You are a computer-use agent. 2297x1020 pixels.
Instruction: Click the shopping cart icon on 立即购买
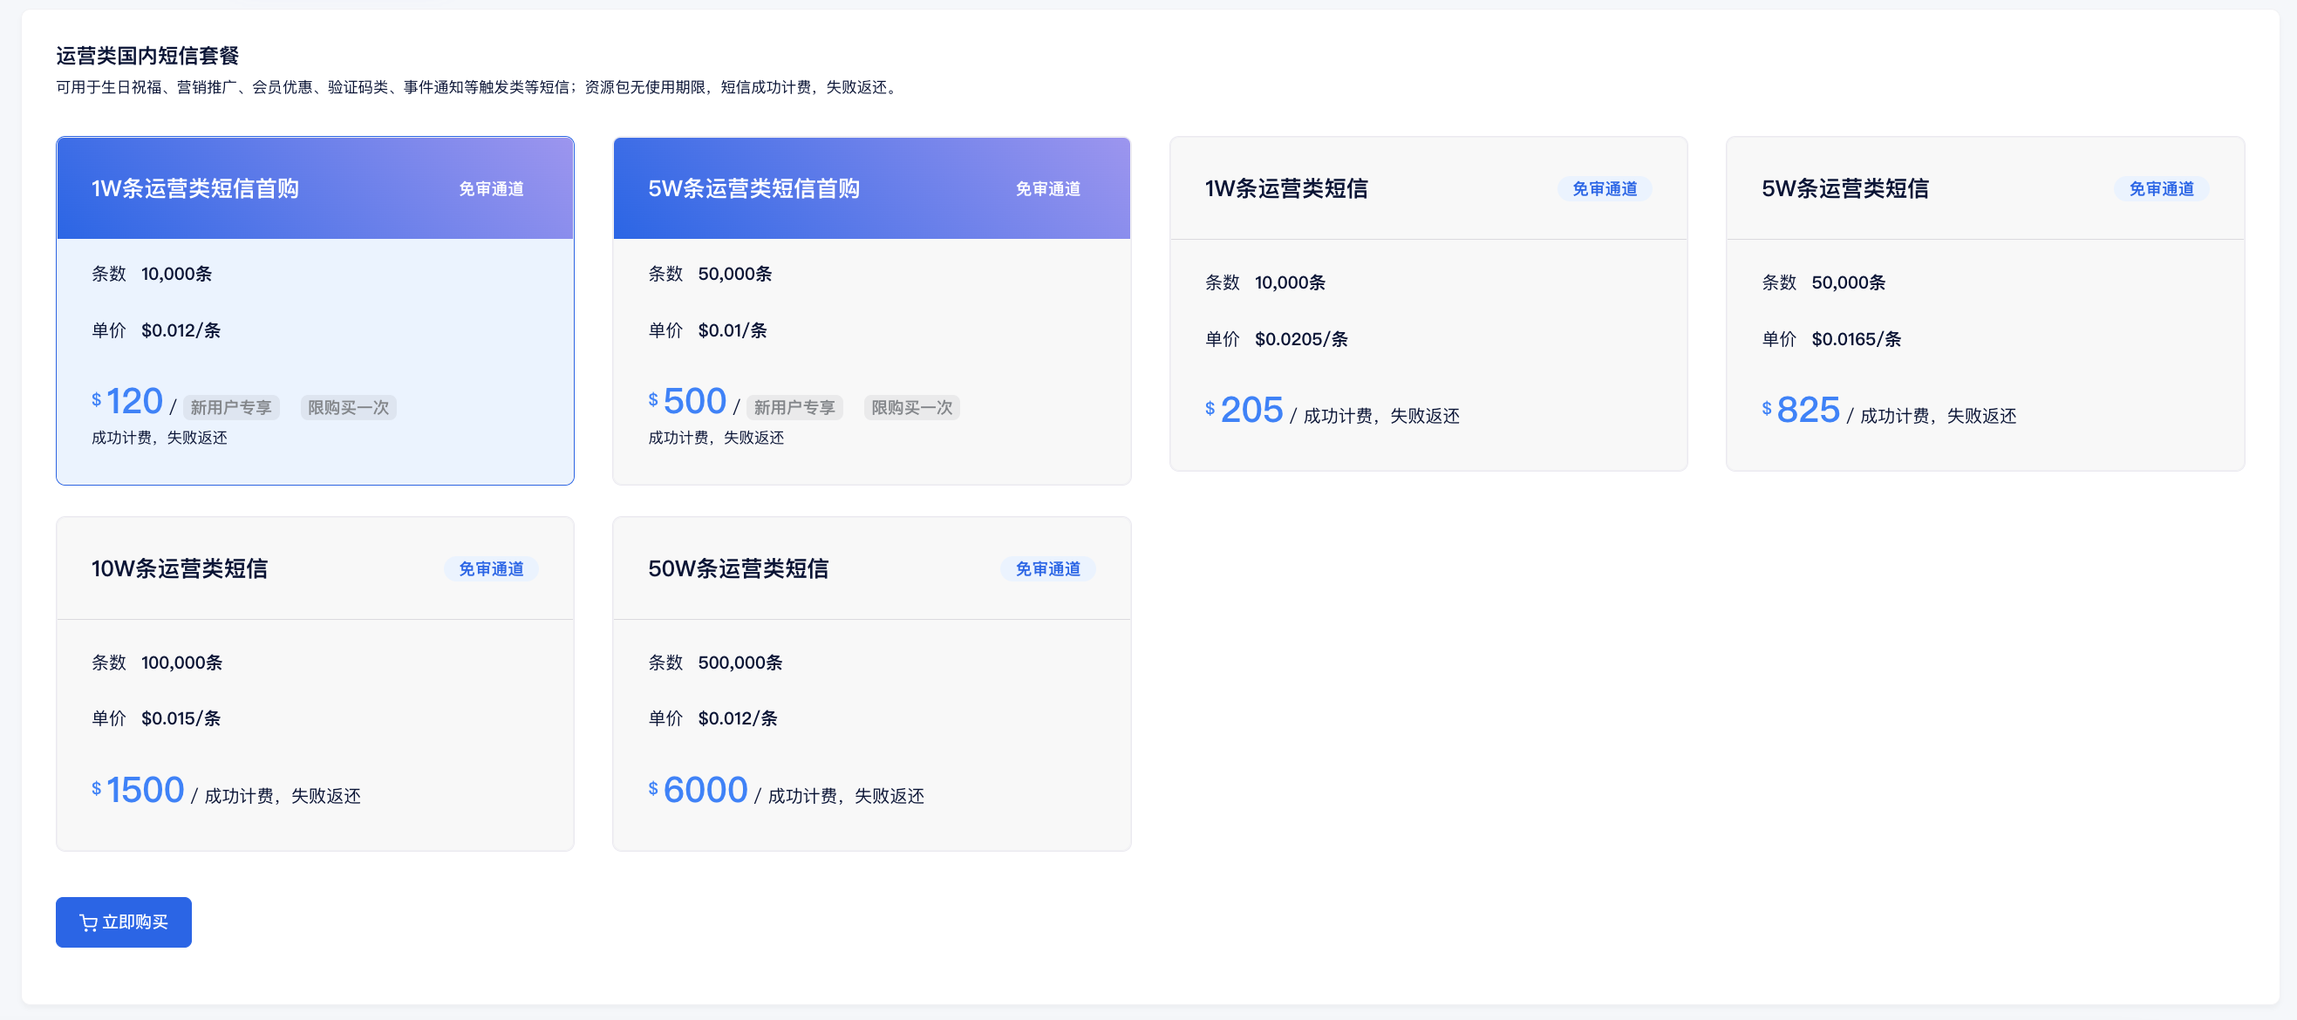88,923
